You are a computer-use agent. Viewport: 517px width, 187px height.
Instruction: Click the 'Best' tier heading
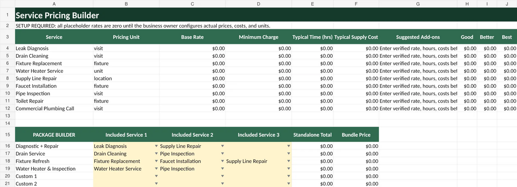507,37
